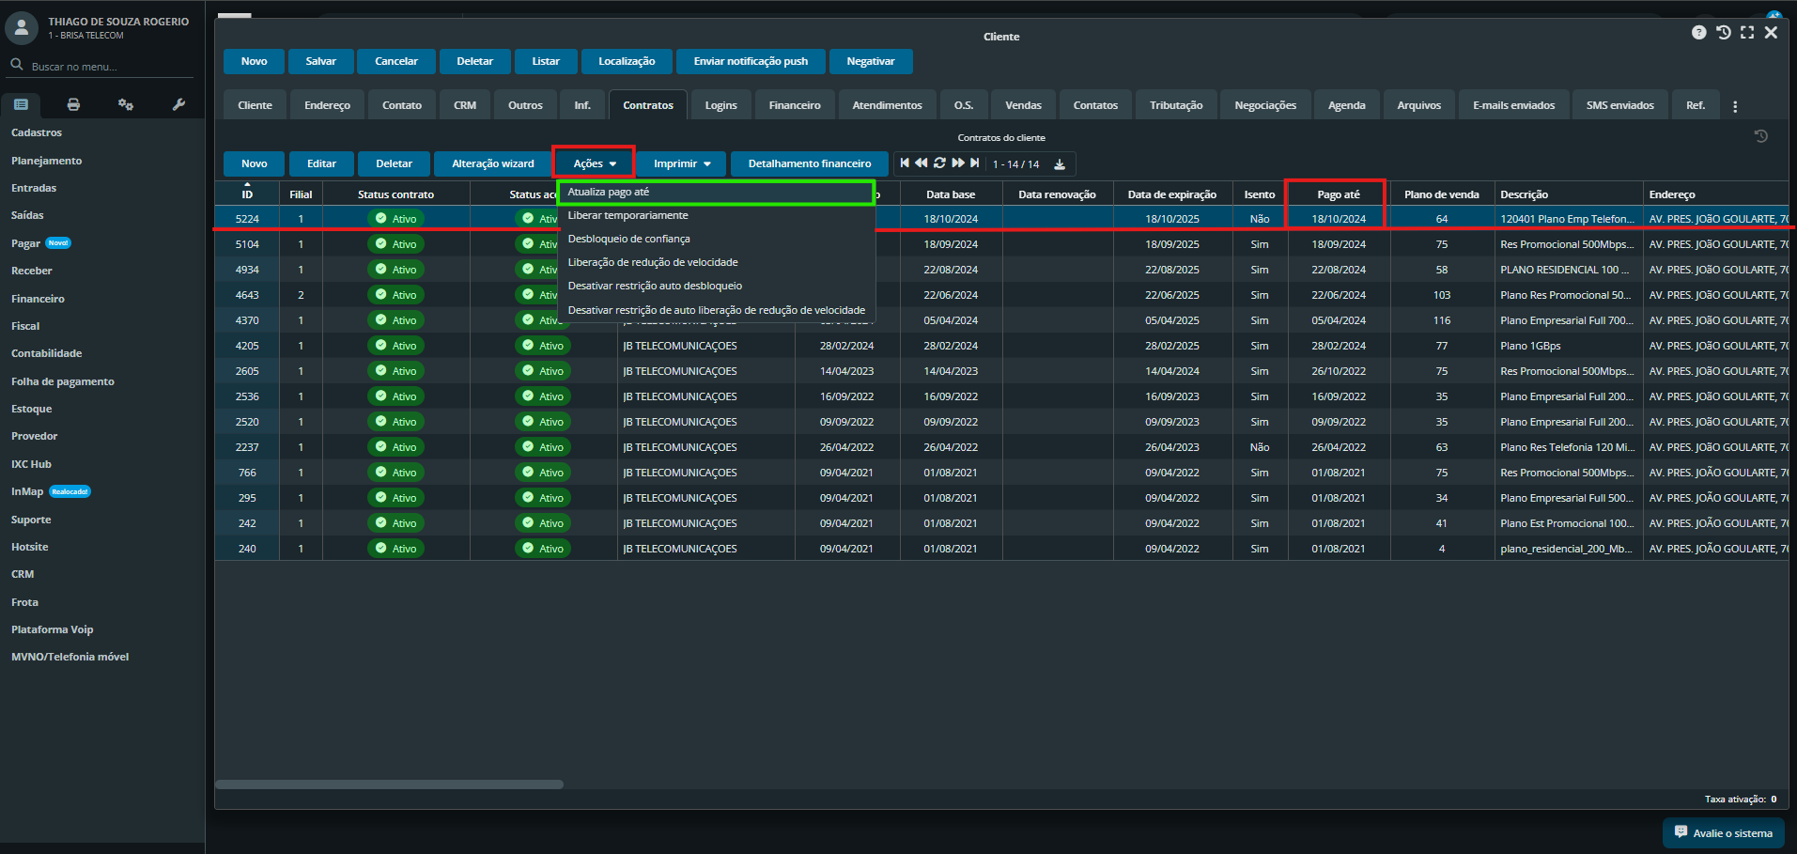The image size is (1797, 854).
Task: Open the help question mark icon
Action: coord(1698,33)
